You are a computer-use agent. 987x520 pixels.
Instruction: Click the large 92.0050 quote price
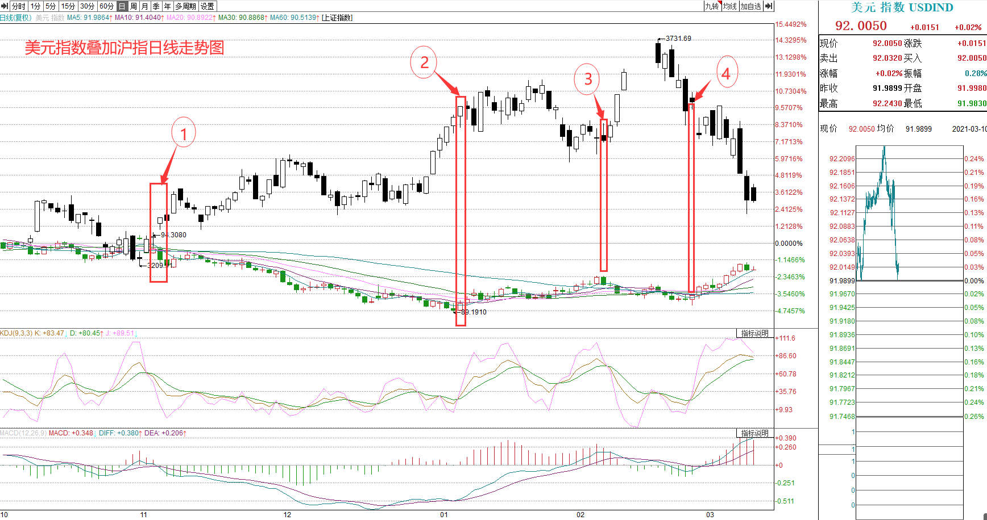[861, 26]
